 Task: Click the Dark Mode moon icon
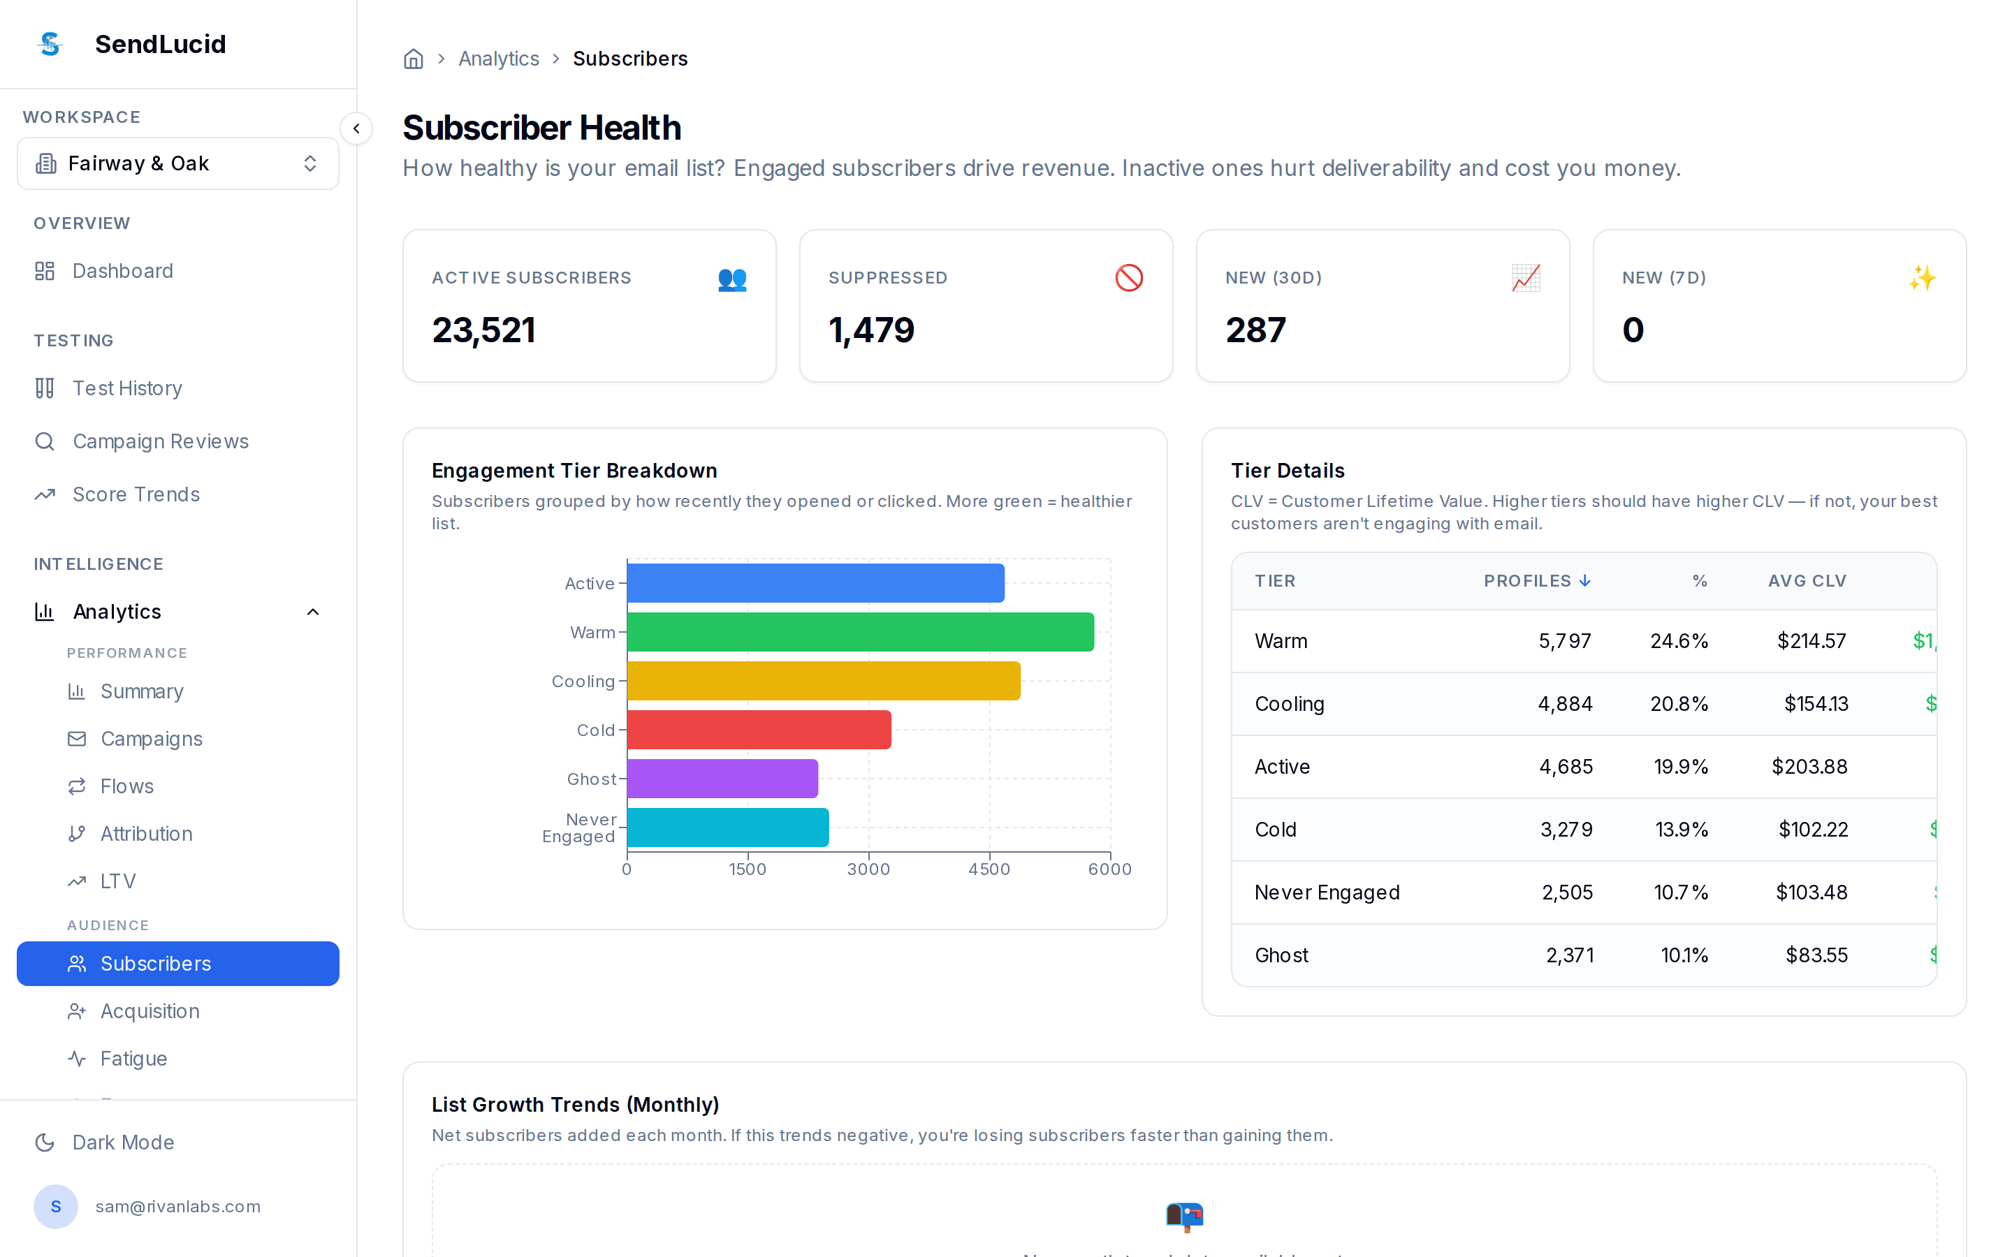45,1142
